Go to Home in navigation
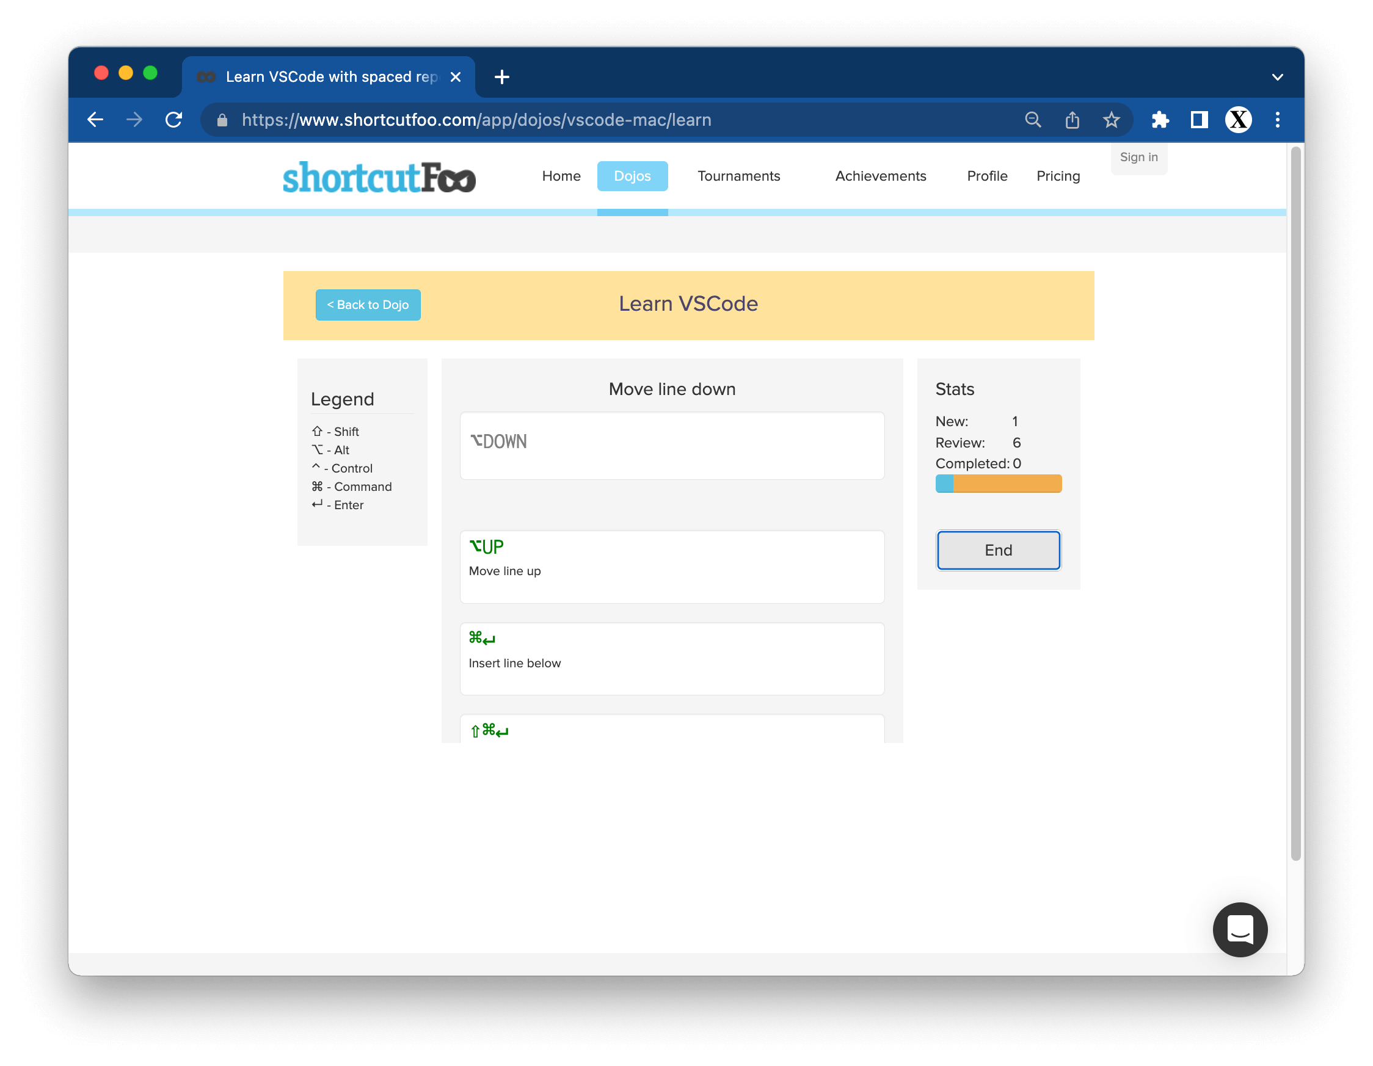This screenshot has height=1066, width=1373. (561, 176)
